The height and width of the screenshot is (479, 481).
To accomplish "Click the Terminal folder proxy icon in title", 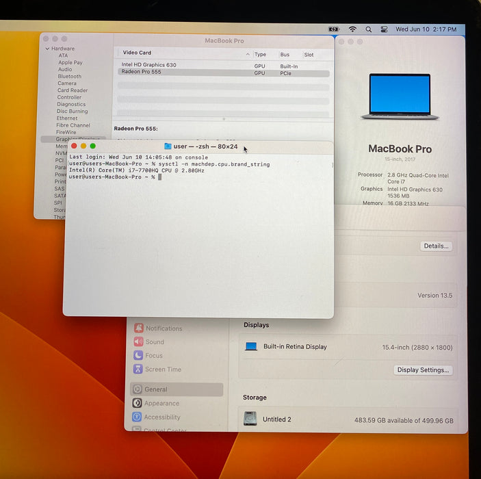I will click(x=168, y=146).
